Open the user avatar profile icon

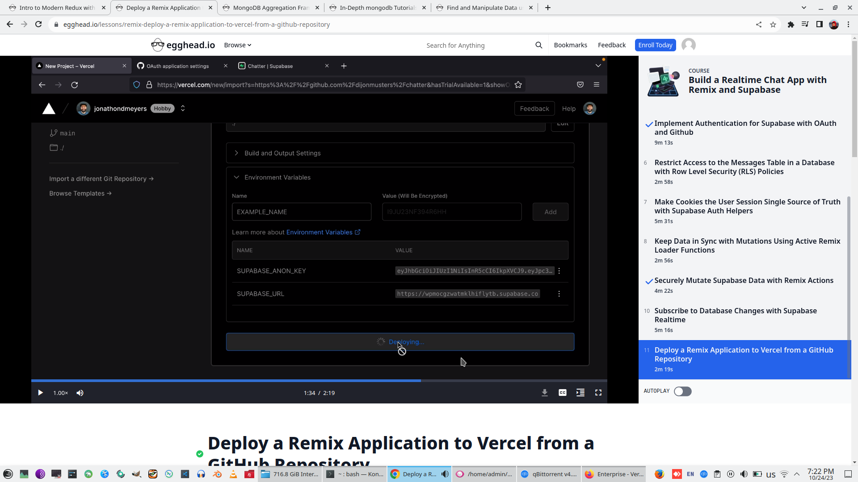(689, 45)
